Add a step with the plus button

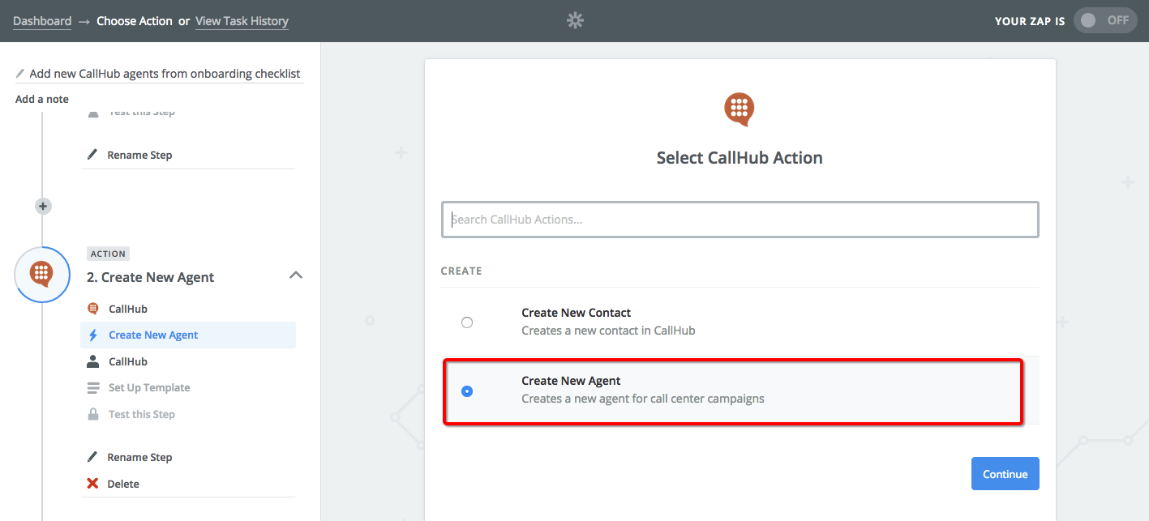coord(43,206)
